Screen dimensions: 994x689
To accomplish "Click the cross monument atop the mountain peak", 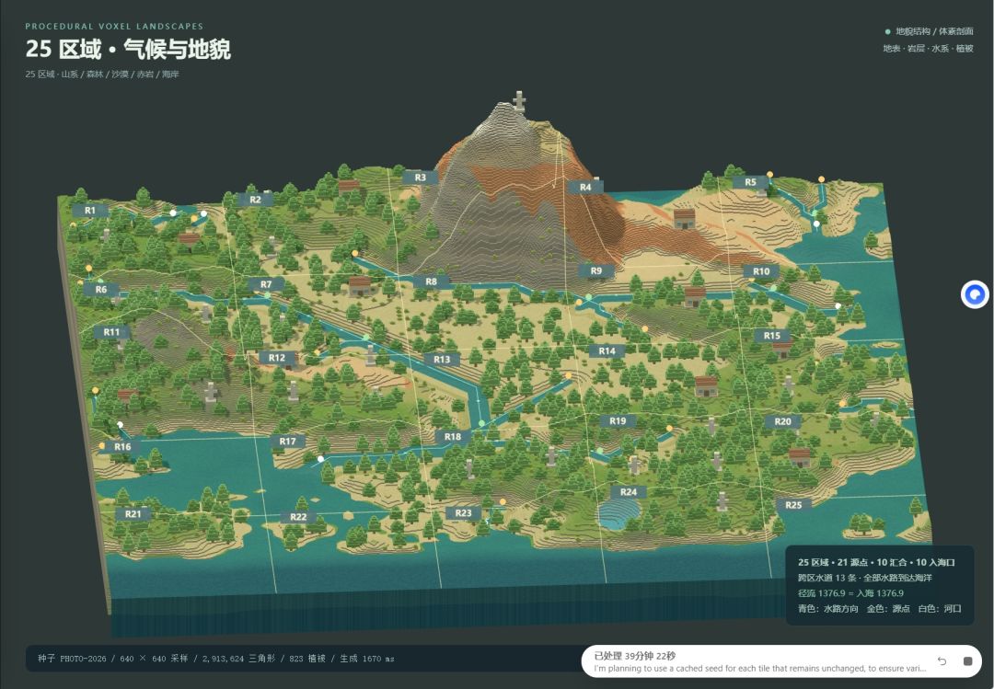I will tap(519, 101).
